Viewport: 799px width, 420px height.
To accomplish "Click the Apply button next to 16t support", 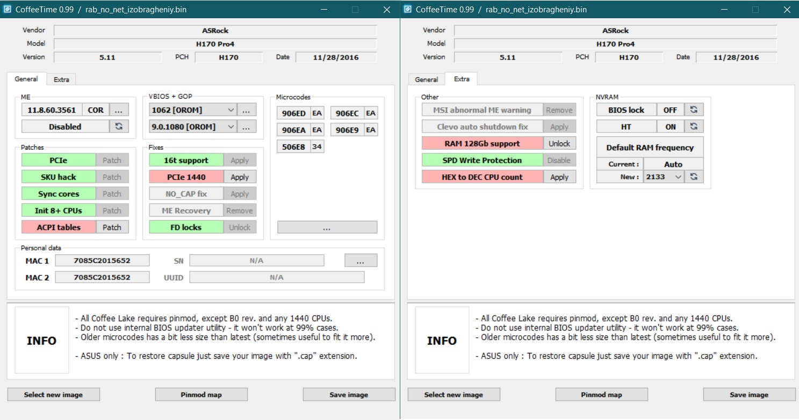I will pos(240,160).
